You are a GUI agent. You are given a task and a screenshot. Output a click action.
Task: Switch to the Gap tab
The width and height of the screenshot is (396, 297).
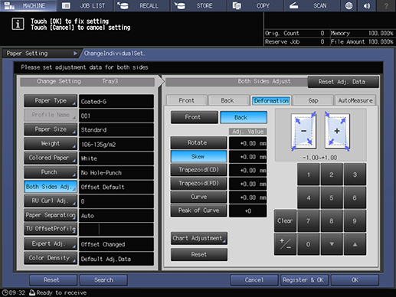[313, 100]
